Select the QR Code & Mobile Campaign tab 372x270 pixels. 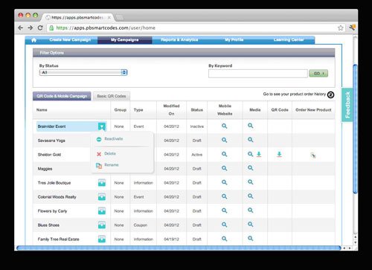click(x=62, y=96)
